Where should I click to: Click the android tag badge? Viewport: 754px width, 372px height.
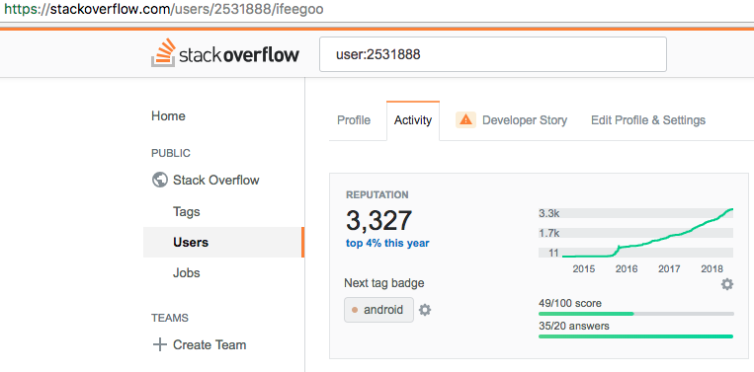click(x=378, y=310)
